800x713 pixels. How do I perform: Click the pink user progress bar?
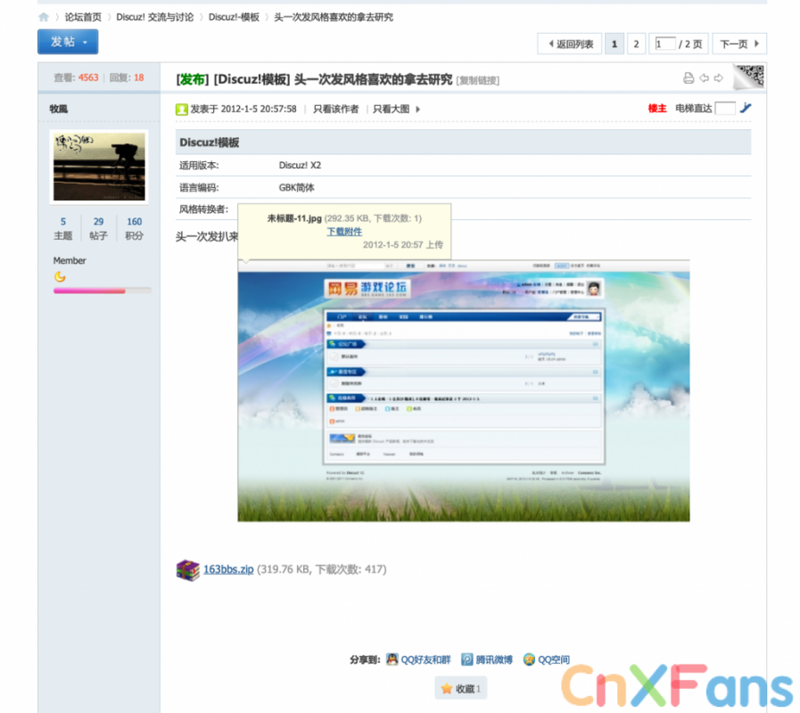tap(102, 291)
